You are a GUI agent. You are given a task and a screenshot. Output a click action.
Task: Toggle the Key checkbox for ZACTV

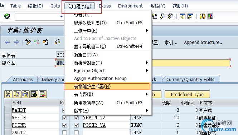click(64, 132)
